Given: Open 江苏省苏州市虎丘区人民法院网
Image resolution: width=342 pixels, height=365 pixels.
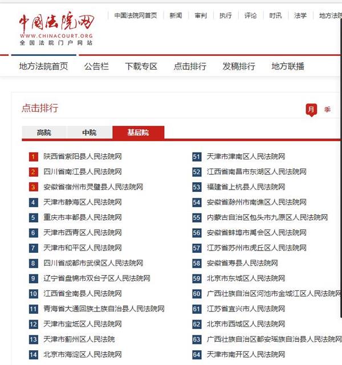Looking at the screenshot, I should [256, 248].
